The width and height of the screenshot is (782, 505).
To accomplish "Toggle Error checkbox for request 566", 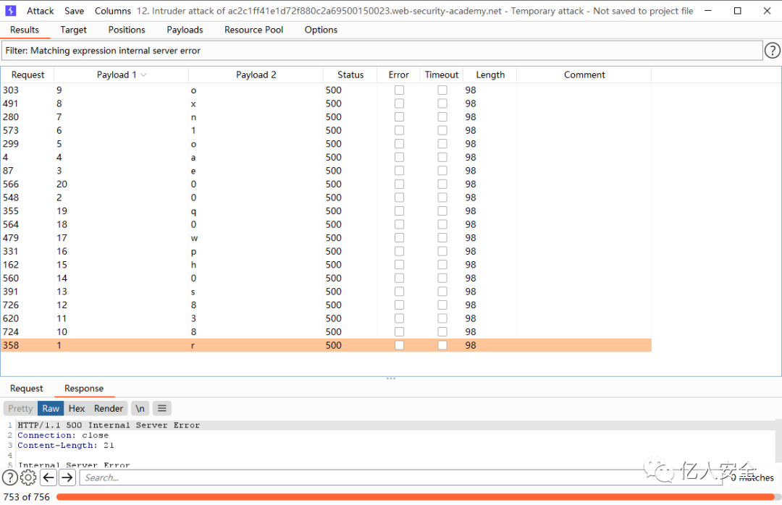I will [399, 184].
